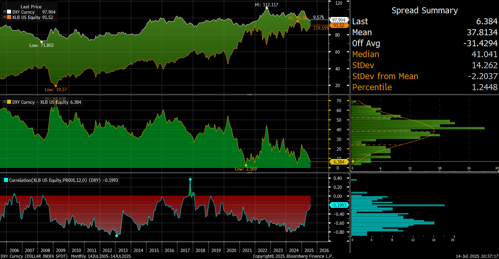Screen dimensions: 499x259
Task: Click the orange 91.52 price axis tag
Action: coord(339,25)
